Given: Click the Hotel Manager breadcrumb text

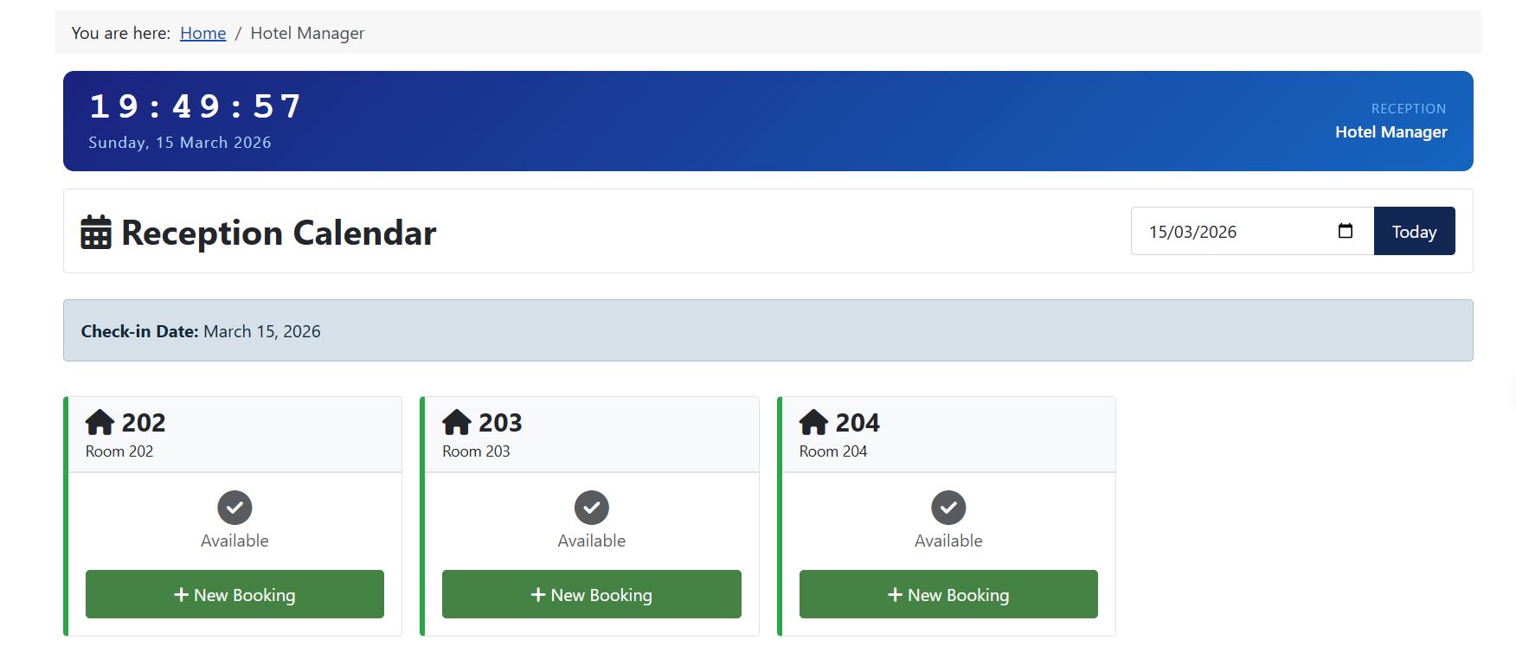Looking at the screenshot, I should click(x=307, y=33).
